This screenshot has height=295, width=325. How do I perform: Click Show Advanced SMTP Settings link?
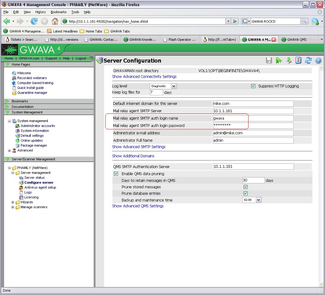139,147
